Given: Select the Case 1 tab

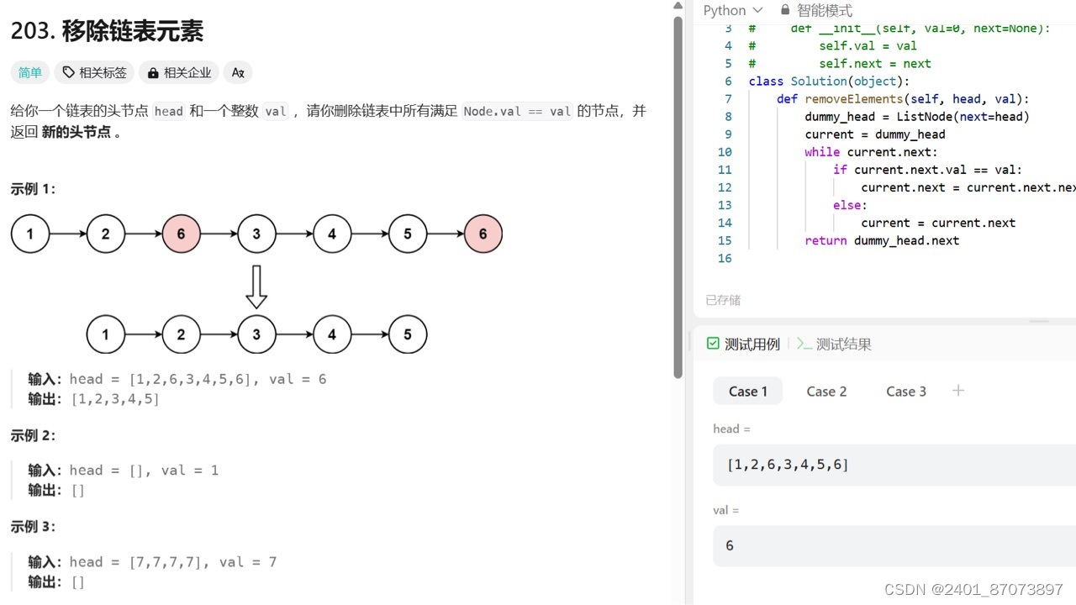Looking at the screenshot, I should (x=748, y=392).
